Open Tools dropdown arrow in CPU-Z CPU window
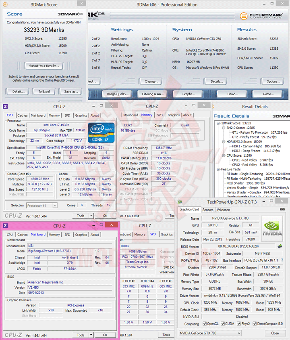Image resolution: width=290 pixels, height=340 pixels. [91, 216]
